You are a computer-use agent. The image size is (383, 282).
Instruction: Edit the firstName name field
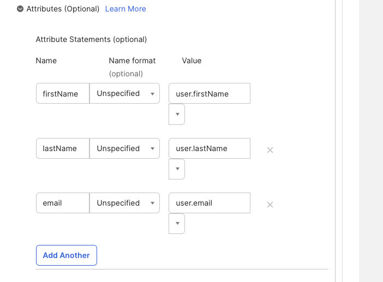tap(63, 93)
